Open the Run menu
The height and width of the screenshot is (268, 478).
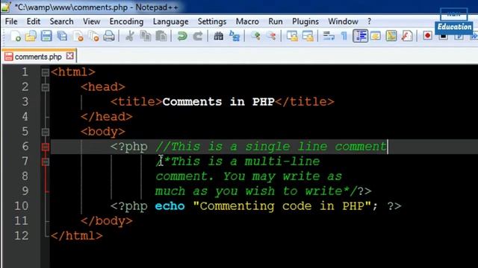[x=276, y=22]
